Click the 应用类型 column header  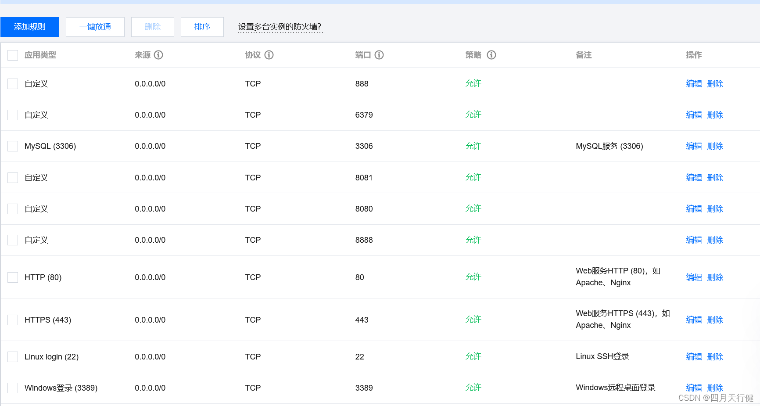[40, 55]
